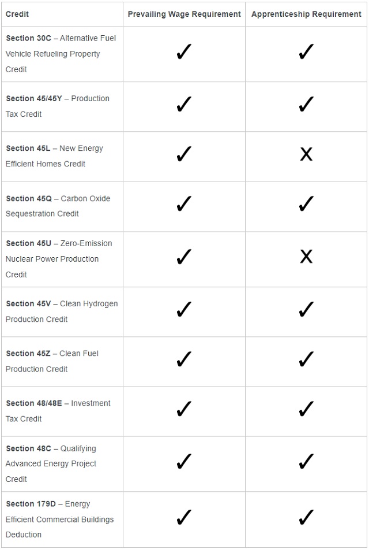Click the Section 45V prevailing wage checkmark

[184, 310]
